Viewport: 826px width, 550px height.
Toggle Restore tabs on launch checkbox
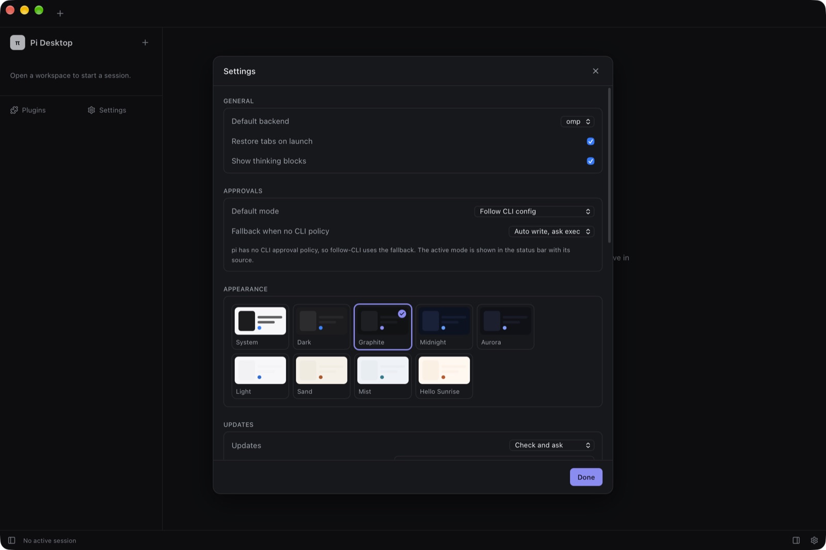pyautogui.click(x=591, y=141)
